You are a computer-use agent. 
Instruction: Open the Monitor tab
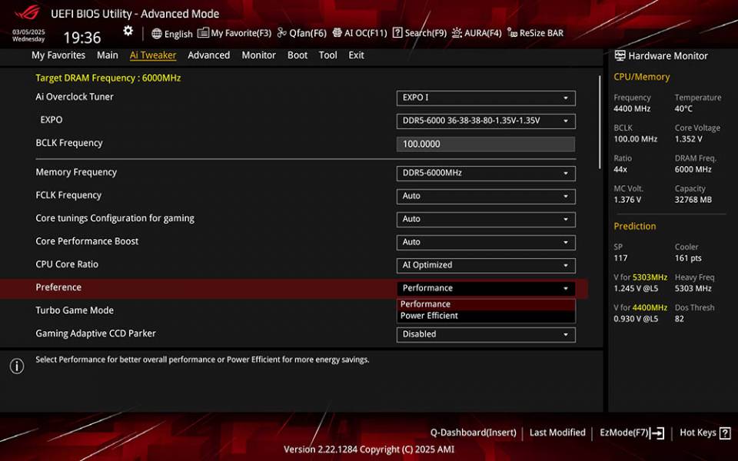[x=259, y=55]
